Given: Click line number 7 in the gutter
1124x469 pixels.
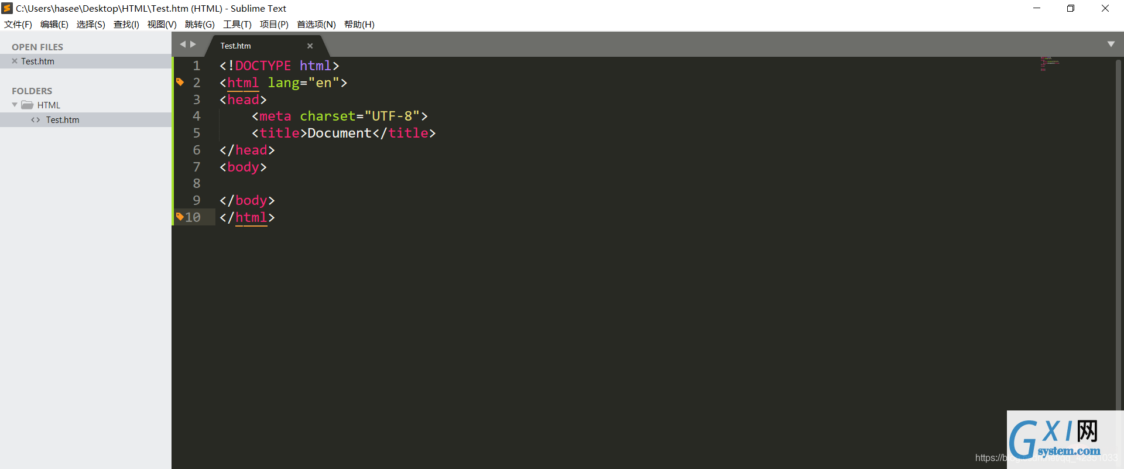Looking at the screenshot, I should tap(197, 167).
